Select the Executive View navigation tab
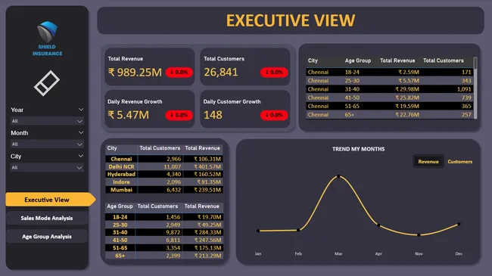Viewport: 492px width, 276px height. click(x=50, y=200)
